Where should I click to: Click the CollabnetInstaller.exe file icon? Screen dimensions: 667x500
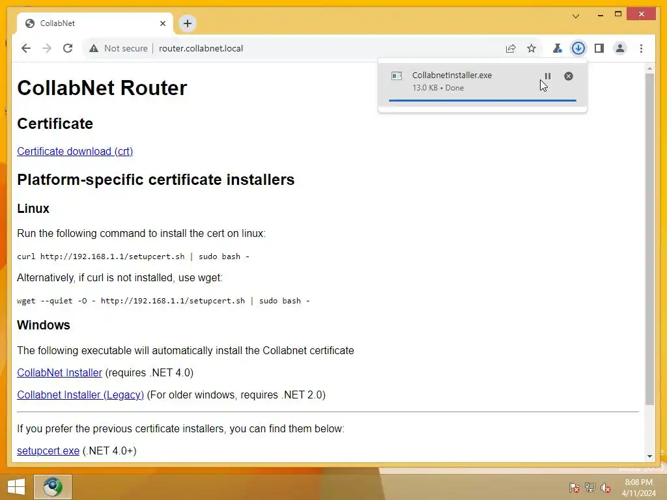pyautogui.click(x=397, y=76)
